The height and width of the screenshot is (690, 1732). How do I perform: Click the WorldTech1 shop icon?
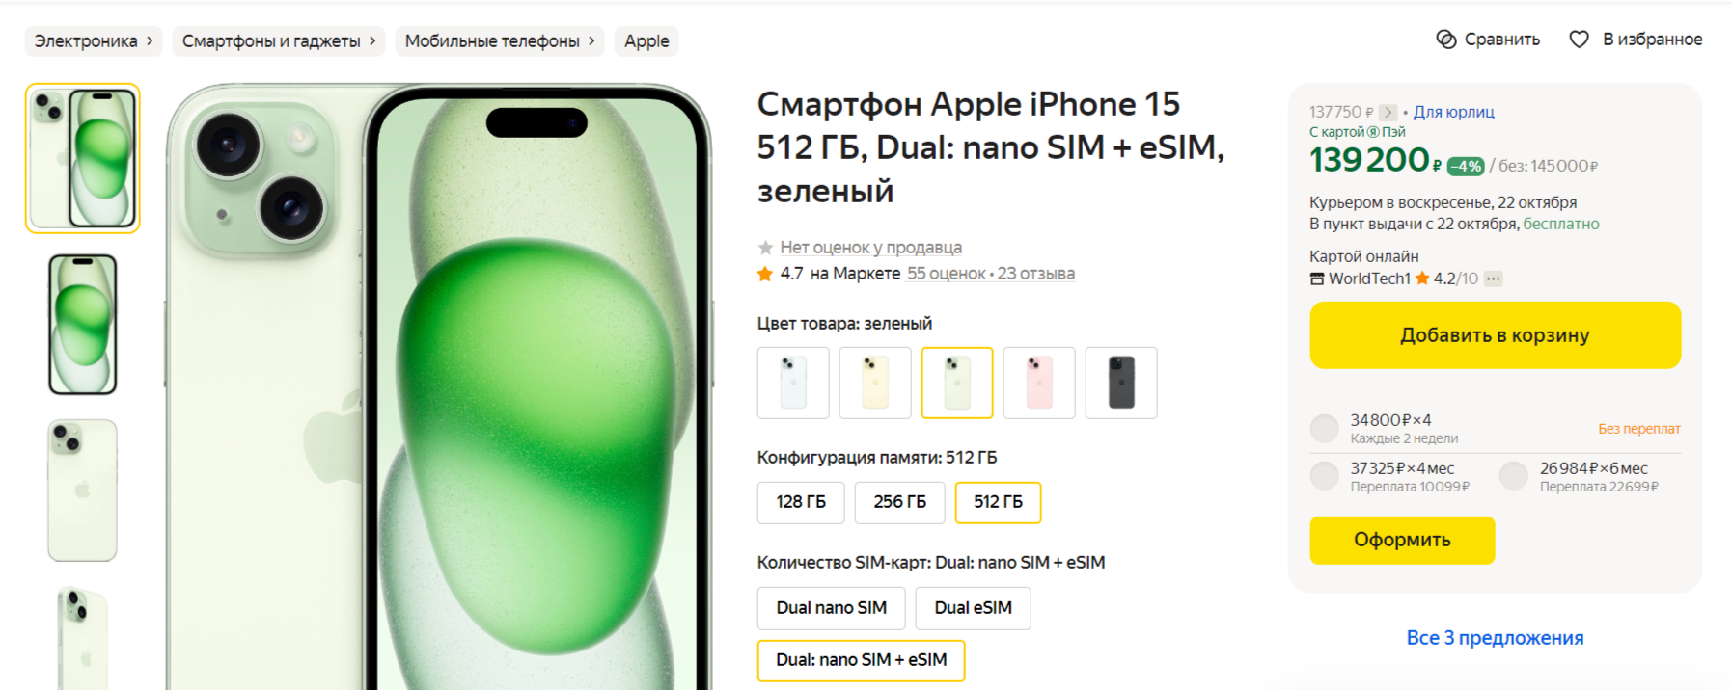(x=1317, y=279)
